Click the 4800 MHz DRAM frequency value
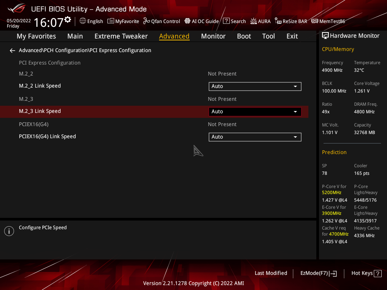This screenshot has height=290, width=387. (x=364, y=112)
